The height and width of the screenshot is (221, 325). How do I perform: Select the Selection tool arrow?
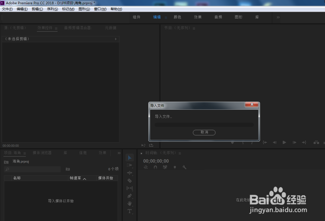[130, 158]
